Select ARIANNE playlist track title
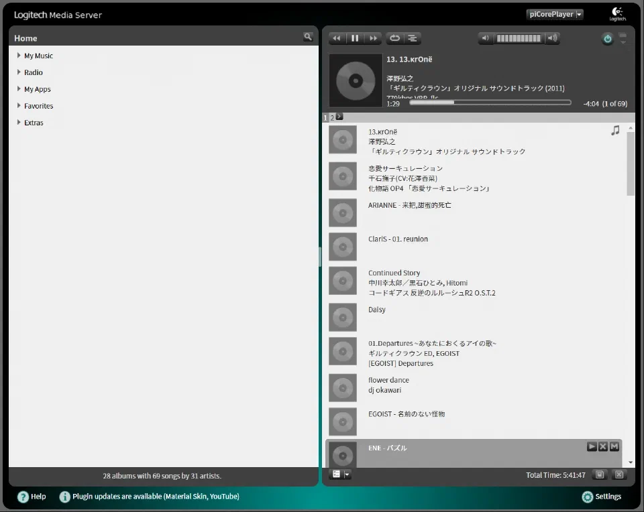Viewport: 644px width, 512px height. pos(409,205)
